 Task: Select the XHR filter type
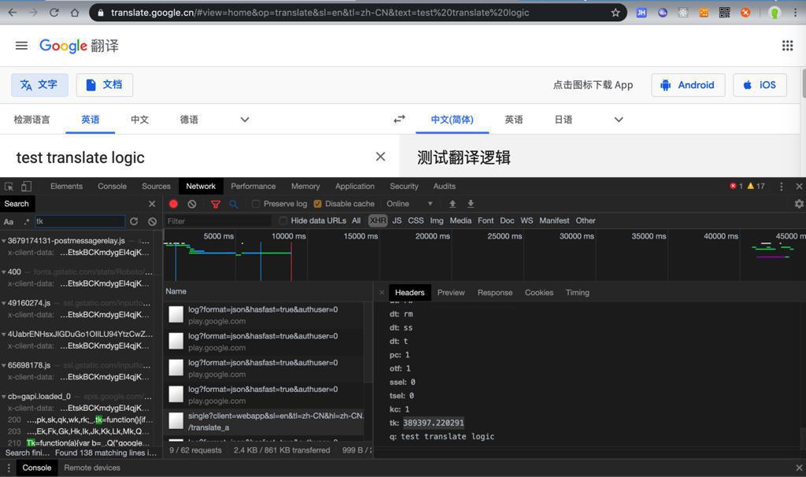coord(378,220)
